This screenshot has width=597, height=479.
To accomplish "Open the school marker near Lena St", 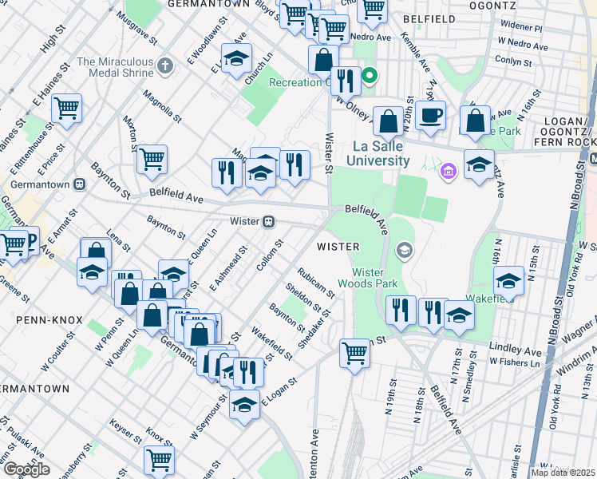I will (92, 274).
